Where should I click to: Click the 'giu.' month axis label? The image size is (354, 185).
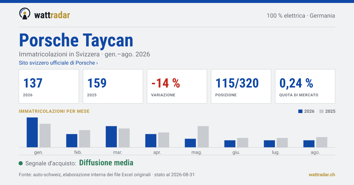236,152
